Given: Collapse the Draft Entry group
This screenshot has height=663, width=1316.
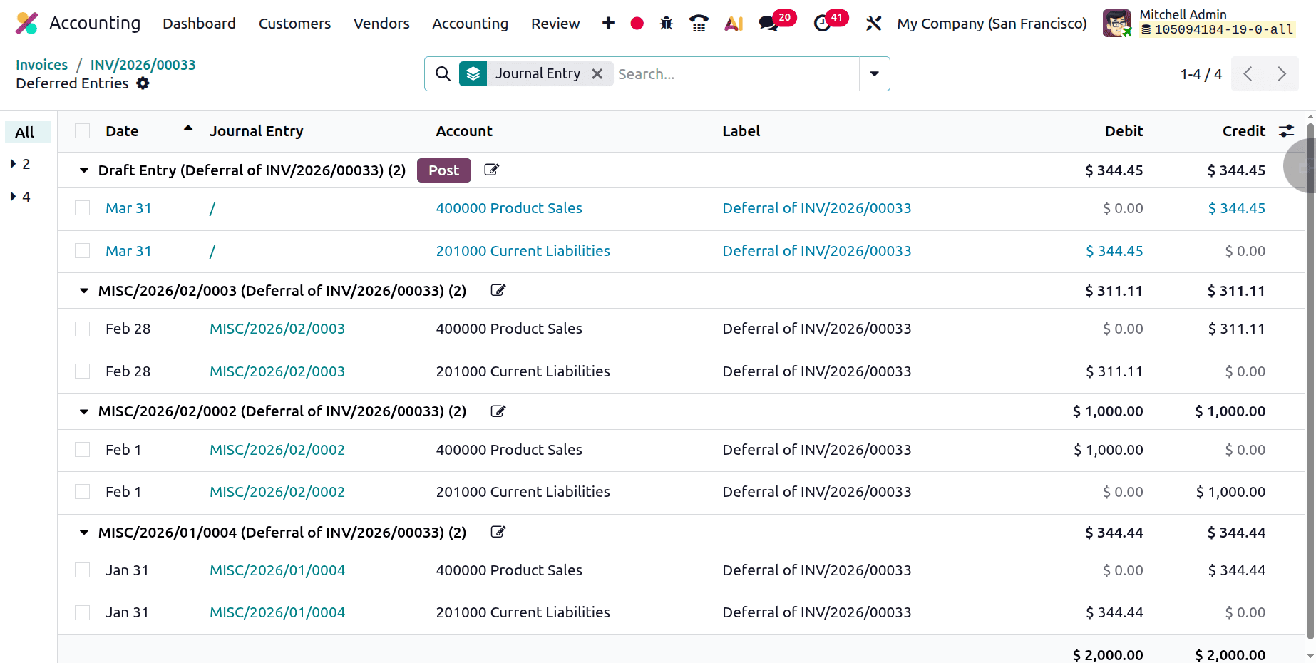Looking at the screenshot, I should pyautogui.click(x=83, y=170).
